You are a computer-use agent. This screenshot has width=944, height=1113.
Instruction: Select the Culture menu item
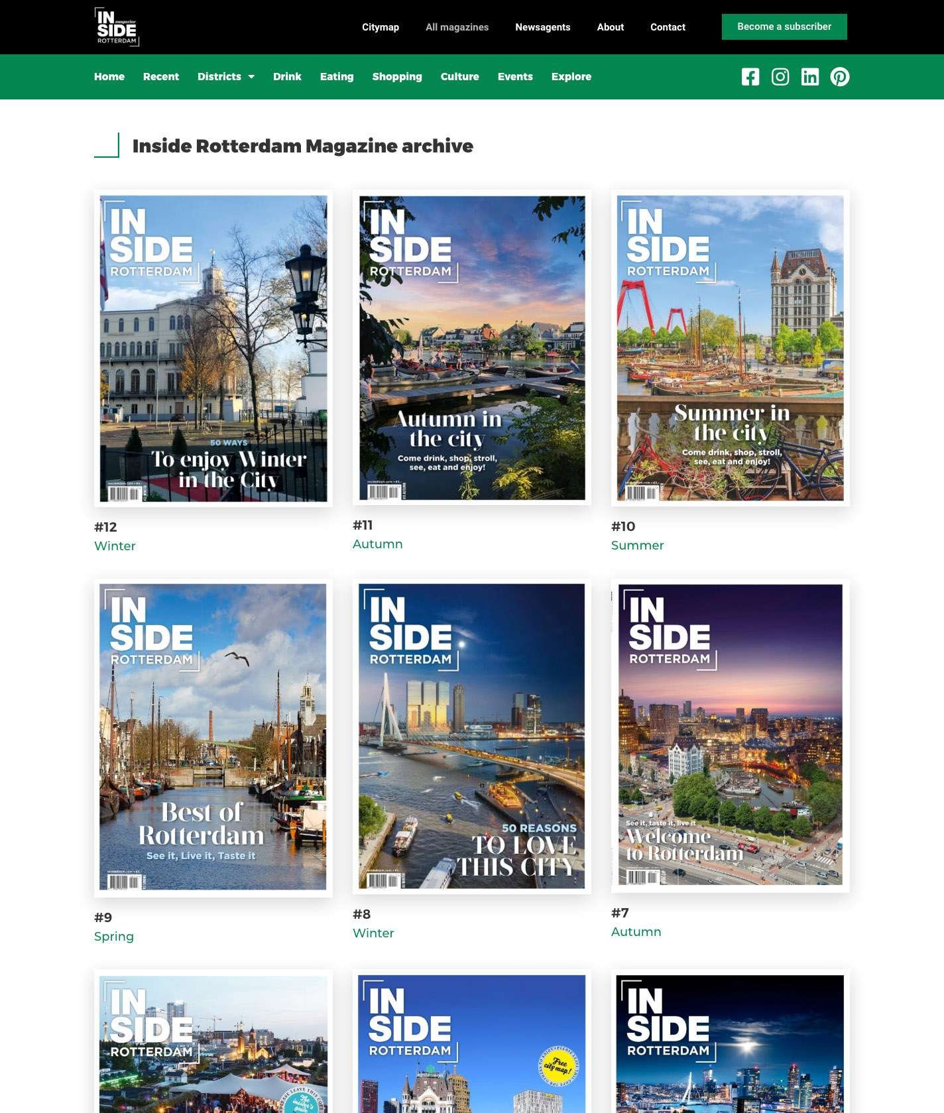pyautogui.click(x=459, y=77)
